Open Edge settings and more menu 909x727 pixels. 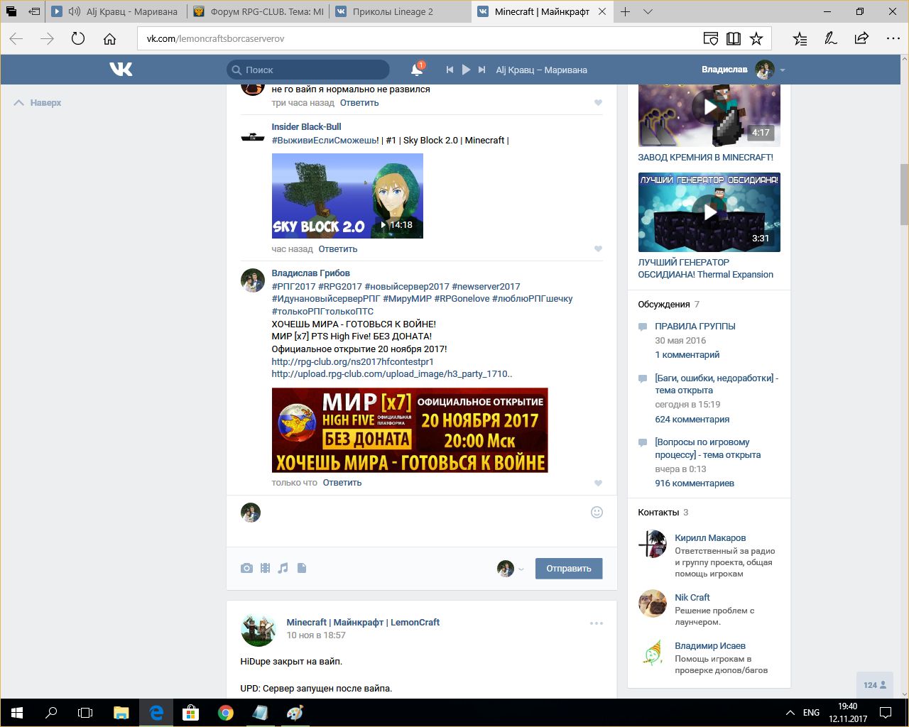point(892,38)
